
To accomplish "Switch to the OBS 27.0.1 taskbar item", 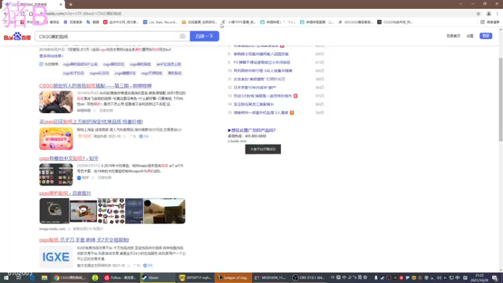I will click(x=309, y=277).
